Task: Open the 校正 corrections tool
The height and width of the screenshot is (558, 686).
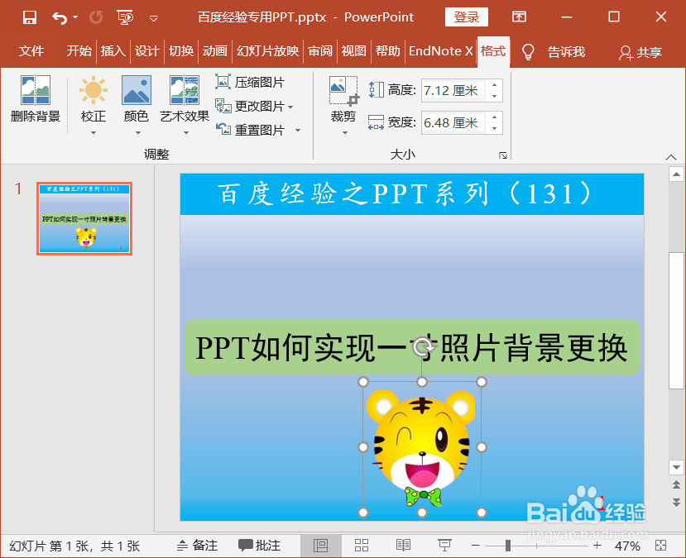Action: (x=94, y=98)
